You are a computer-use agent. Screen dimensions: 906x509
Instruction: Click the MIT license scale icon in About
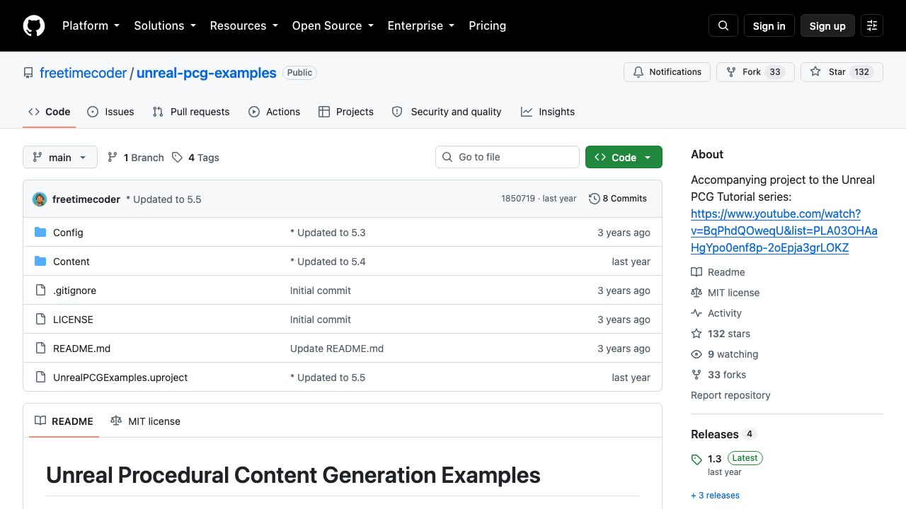696,293
